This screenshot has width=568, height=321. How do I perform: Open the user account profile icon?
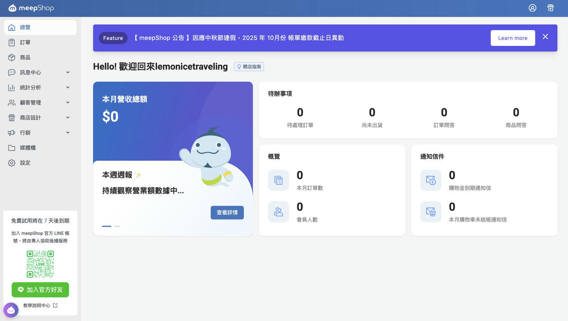pyautogui.click(x=532, y=8)
